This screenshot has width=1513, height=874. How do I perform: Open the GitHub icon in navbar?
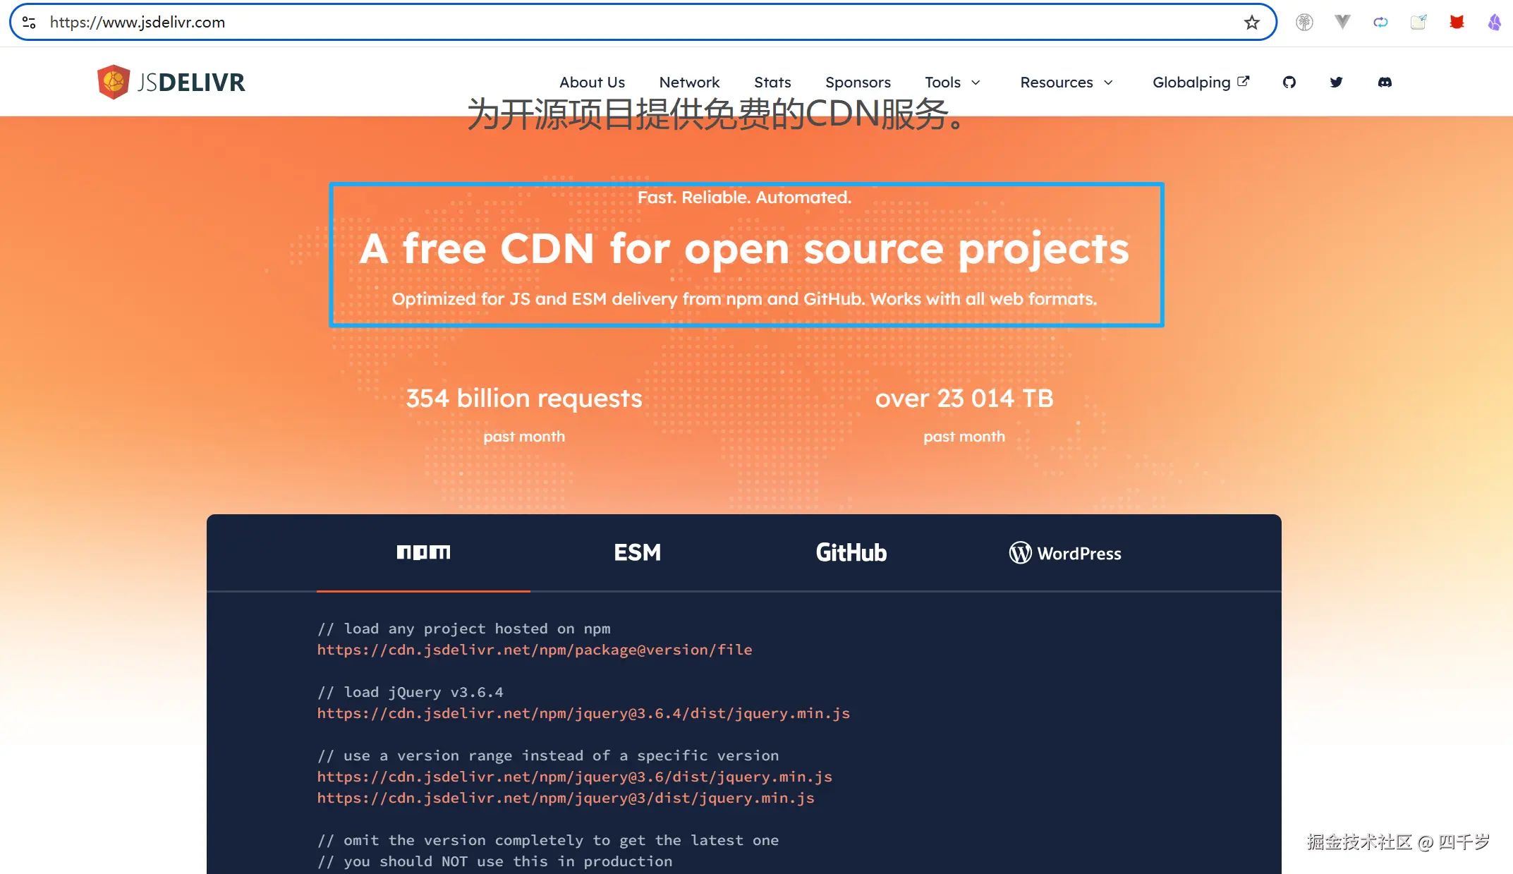click(1289, 83)
